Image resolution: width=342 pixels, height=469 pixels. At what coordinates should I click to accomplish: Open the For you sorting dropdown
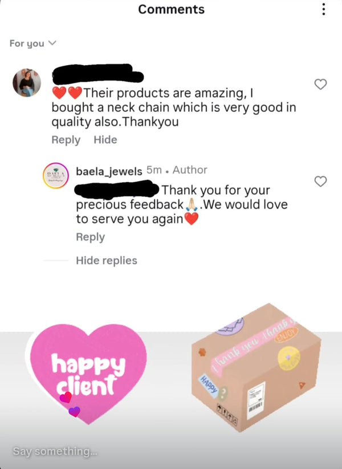[x=33, y=43]
